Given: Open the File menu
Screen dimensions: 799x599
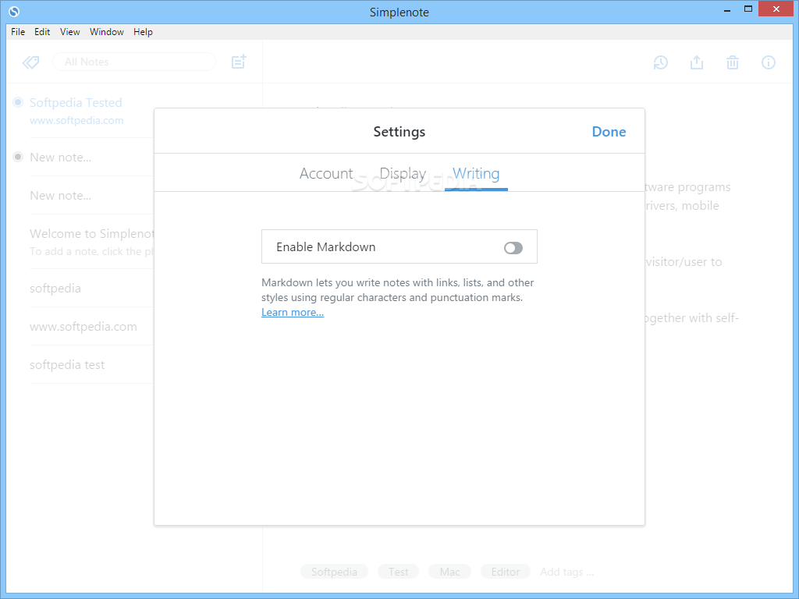Looking at the screenshot, I should pyautogui.click(x=18, y=31).
